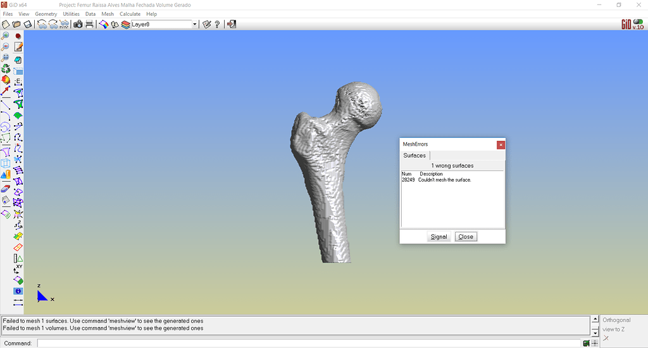Viewport: 648px width, 348px height.
Task: Open the Layer0 dropdown list
Action: (x=195, y=24)
